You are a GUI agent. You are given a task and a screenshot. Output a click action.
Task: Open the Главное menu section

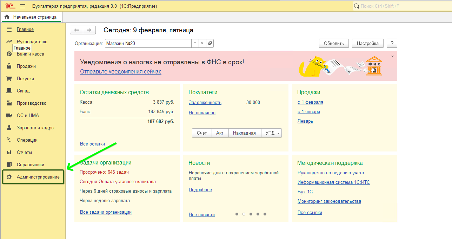tap(25, 29)
